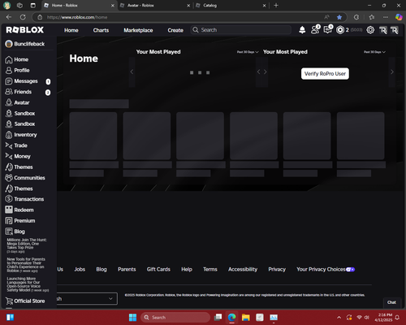Screen dimensions: 406x325
Task: Open browser Settings and more menu
Action: (386, 17)
